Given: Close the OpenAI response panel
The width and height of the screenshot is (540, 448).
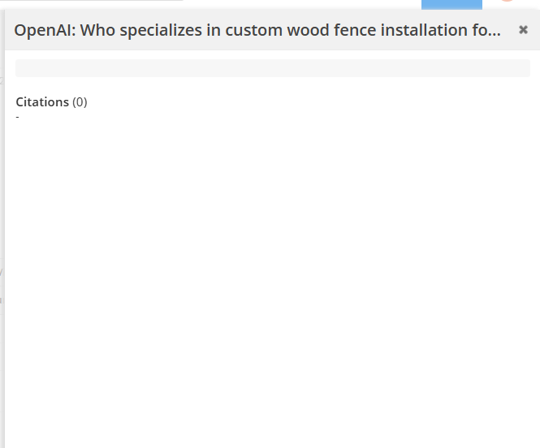Looking at the screenshot, I should tap(523, 30).
